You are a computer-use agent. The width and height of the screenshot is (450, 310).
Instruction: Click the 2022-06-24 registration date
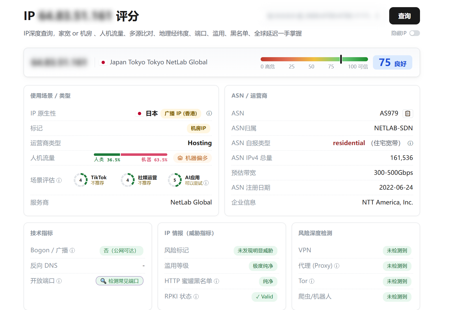pos(396,187)
